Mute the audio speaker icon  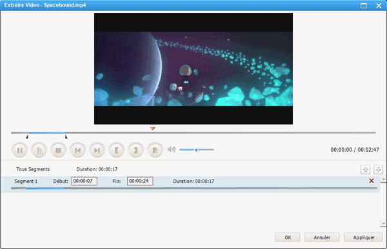point(172,149)
